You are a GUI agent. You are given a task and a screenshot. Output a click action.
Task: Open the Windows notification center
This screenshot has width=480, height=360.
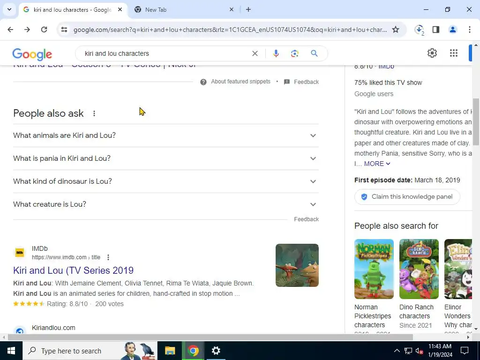point(465,351)
